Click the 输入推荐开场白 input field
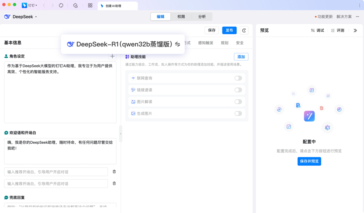 click(x=56, y=171)
